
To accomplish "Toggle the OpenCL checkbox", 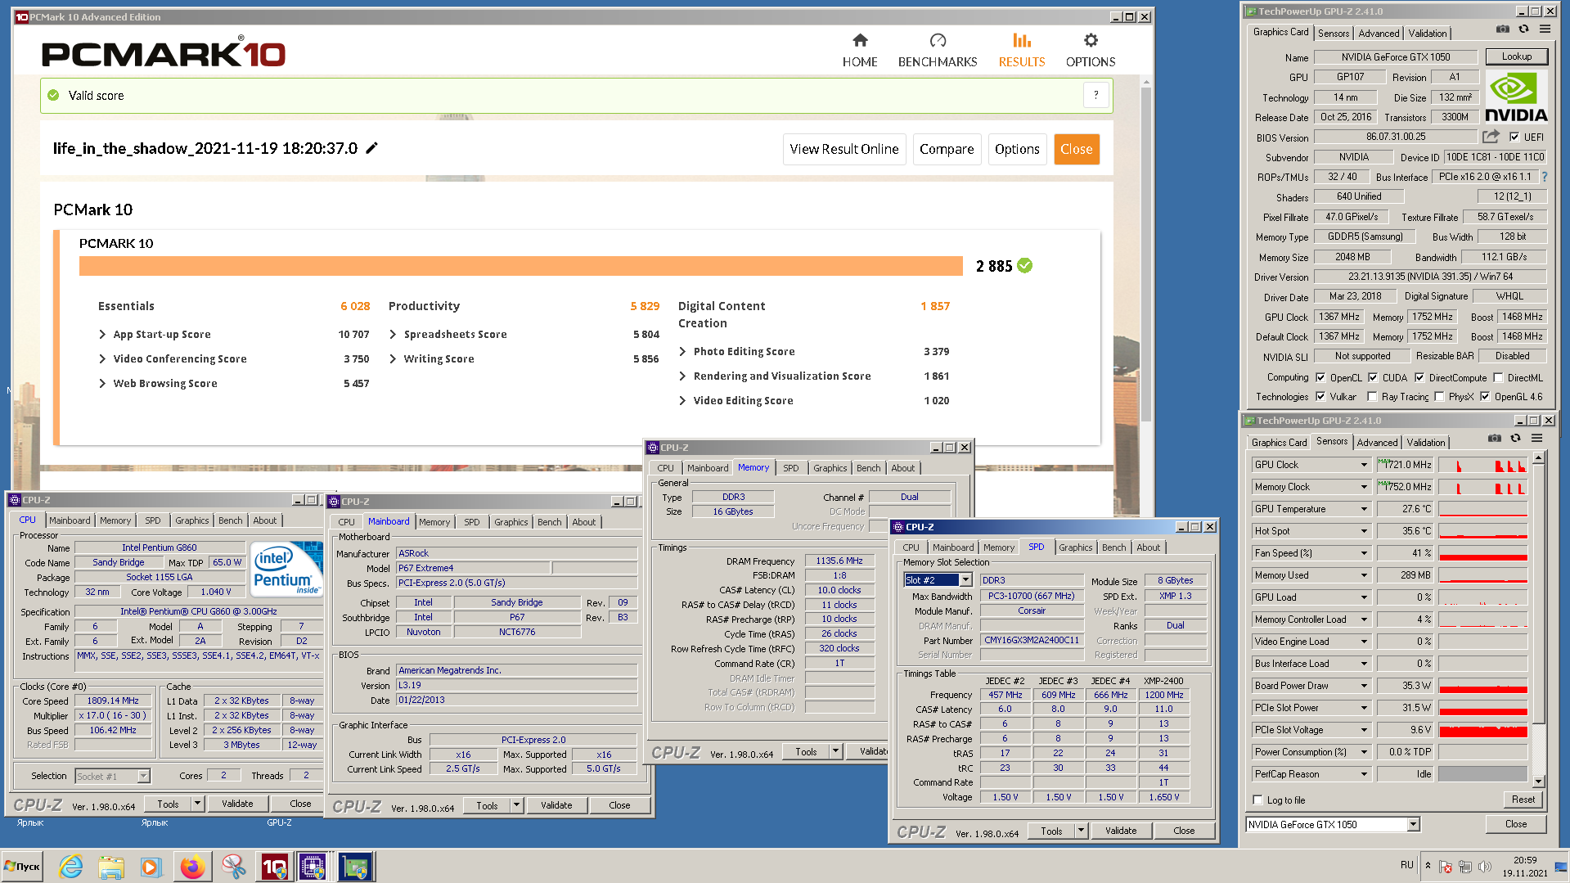I will 1320,377.
